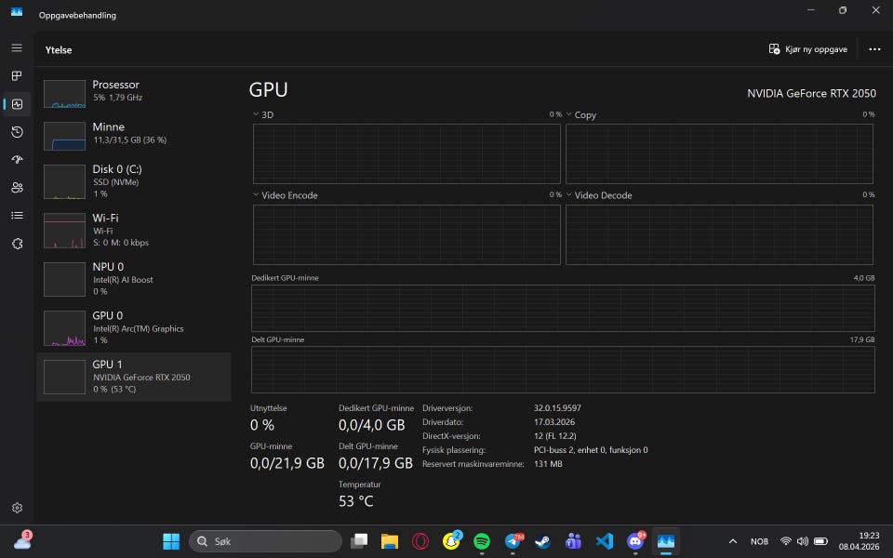Click the Wi-Fi mini graph thumbnail
Image resolution: width=893 pixels, height=558 pixels.
tap(64, 231)
